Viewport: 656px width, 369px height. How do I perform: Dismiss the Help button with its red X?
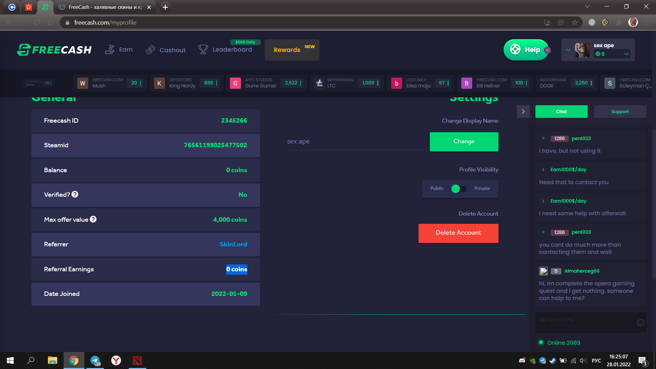coord(547,50)
